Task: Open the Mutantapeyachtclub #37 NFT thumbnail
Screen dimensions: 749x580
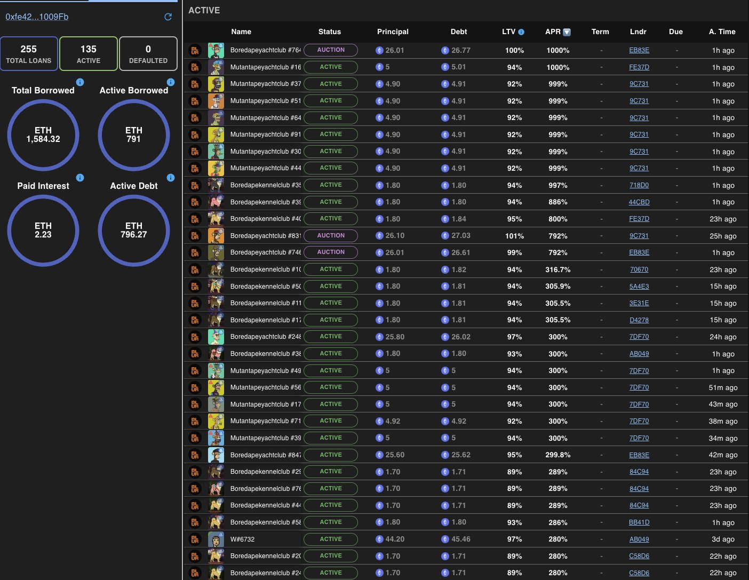Action: pos(216,84)
